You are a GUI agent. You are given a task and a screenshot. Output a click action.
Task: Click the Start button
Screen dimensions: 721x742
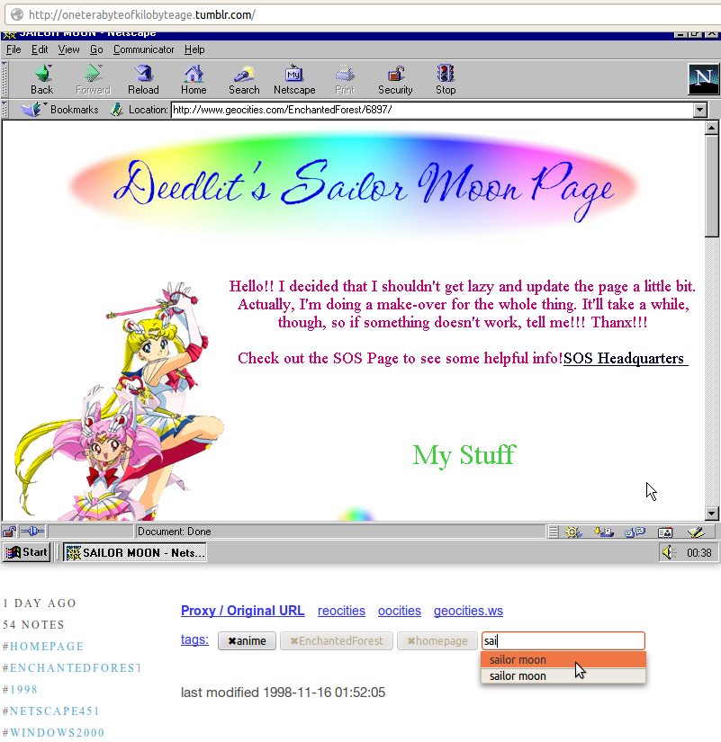click(27, 552)
